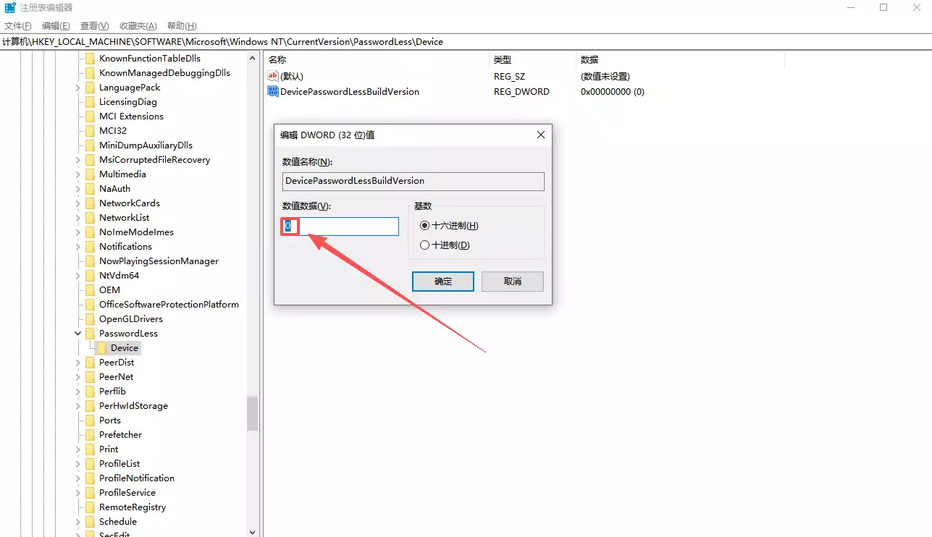Select the 十进制 (decimal) radio button
Screen dimensions: 932x537
425,245
